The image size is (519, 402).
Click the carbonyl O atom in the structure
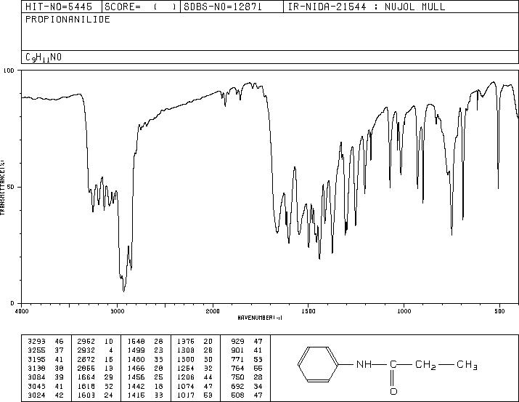click(x=393, y=392)
